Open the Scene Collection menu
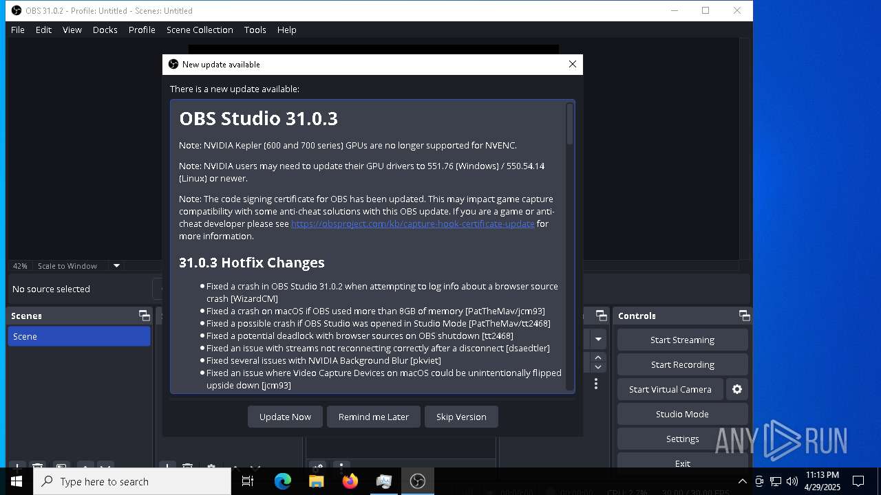 200,30
